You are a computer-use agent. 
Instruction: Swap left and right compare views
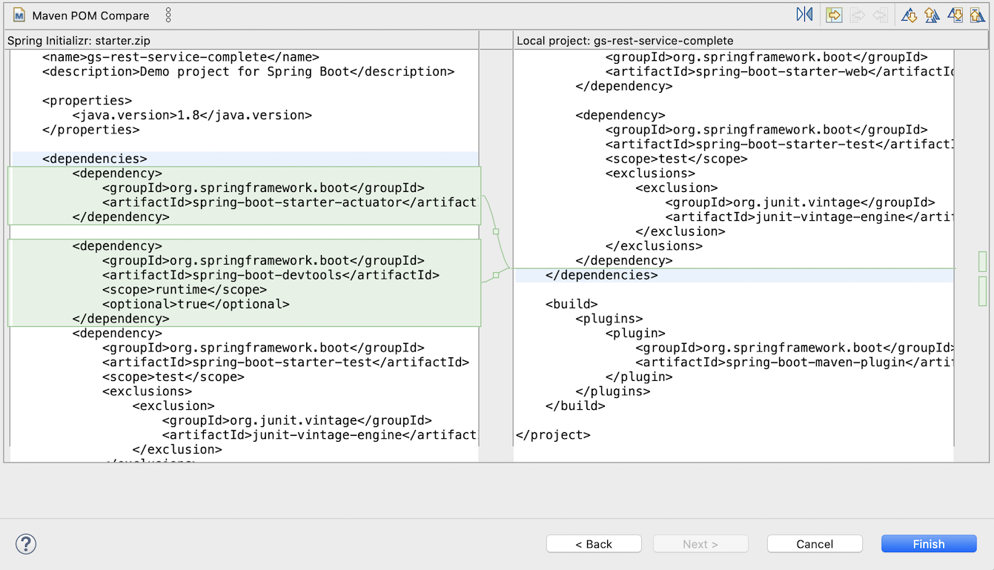(x=804, y=15)
